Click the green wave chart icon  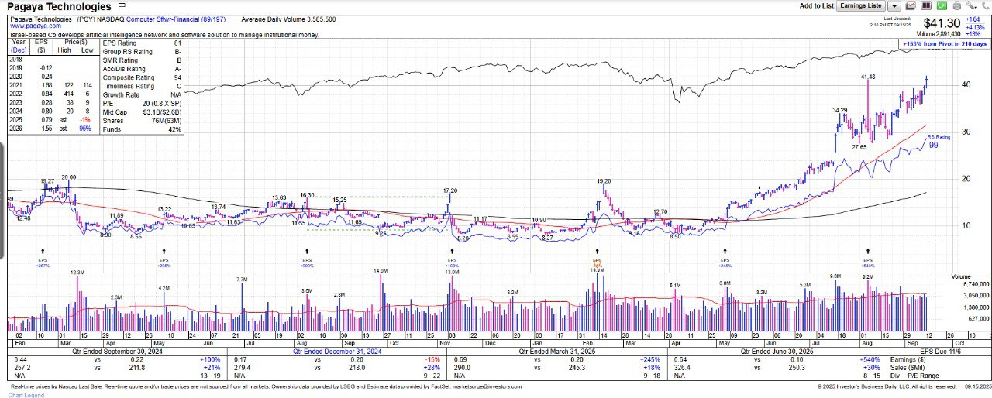[x=940, y=5]
